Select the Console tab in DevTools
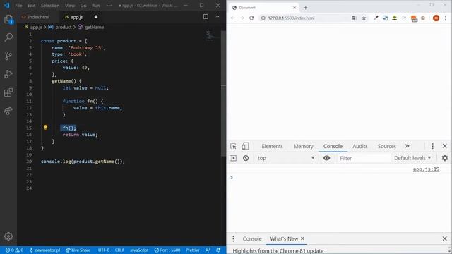Viewport: 452px width, 254px height. pos(333,146)
